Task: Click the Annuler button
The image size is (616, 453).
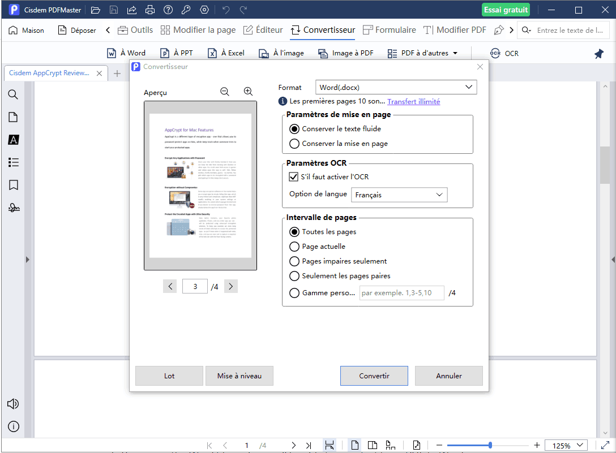Action: 448,376
